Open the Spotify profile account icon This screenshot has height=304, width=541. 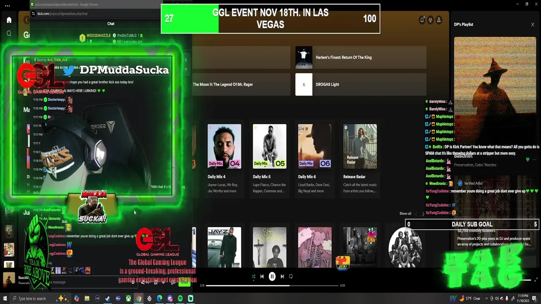(439, 20)
